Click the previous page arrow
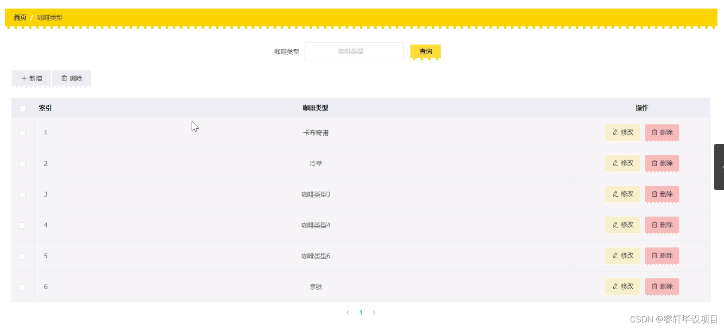This screenshot has width=724, height=328. click(x=348, y=312)
